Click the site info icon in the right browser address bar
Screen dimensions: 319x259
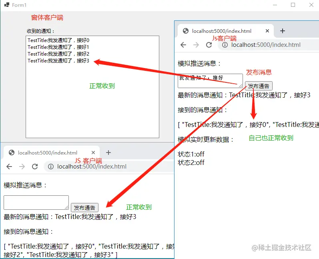click(x=225, y=45)
